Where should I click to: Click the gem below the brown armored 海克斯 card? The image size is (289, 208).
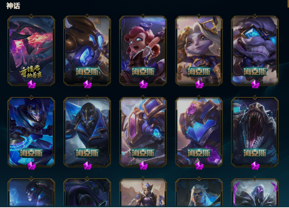(x=87, y=84)
